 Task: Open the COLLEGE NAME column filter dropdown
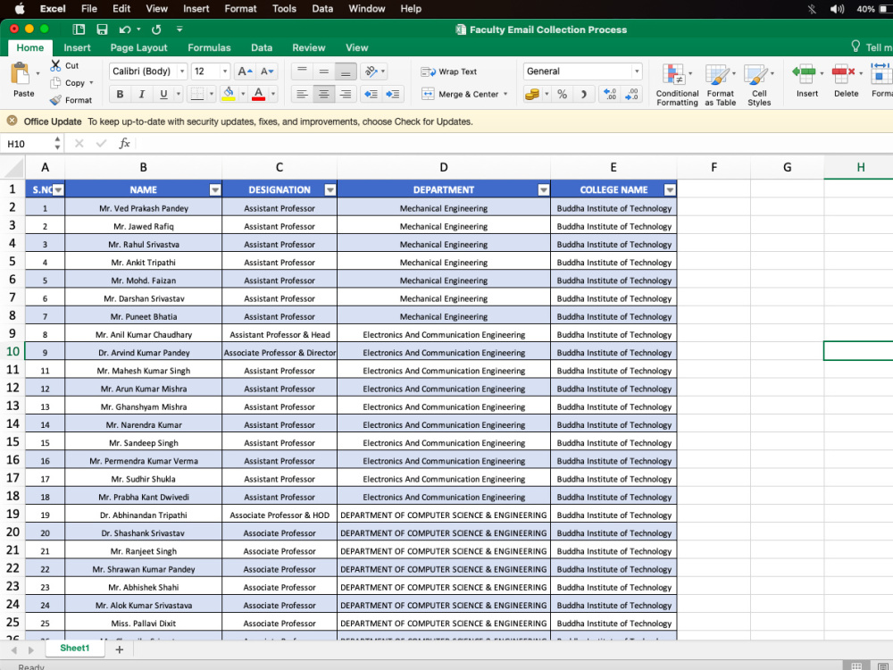(670, 189)
